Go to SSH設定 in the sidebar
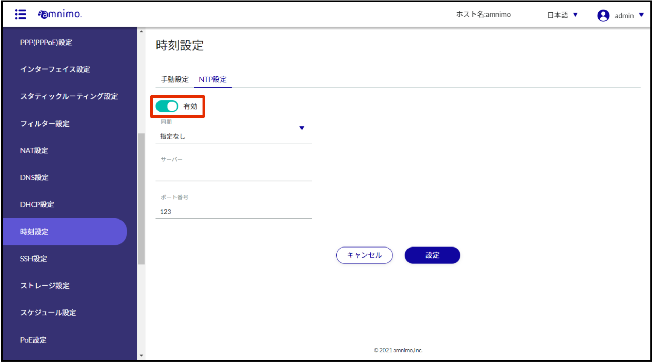This screenshot has width=655, height=364. point(34,259)
